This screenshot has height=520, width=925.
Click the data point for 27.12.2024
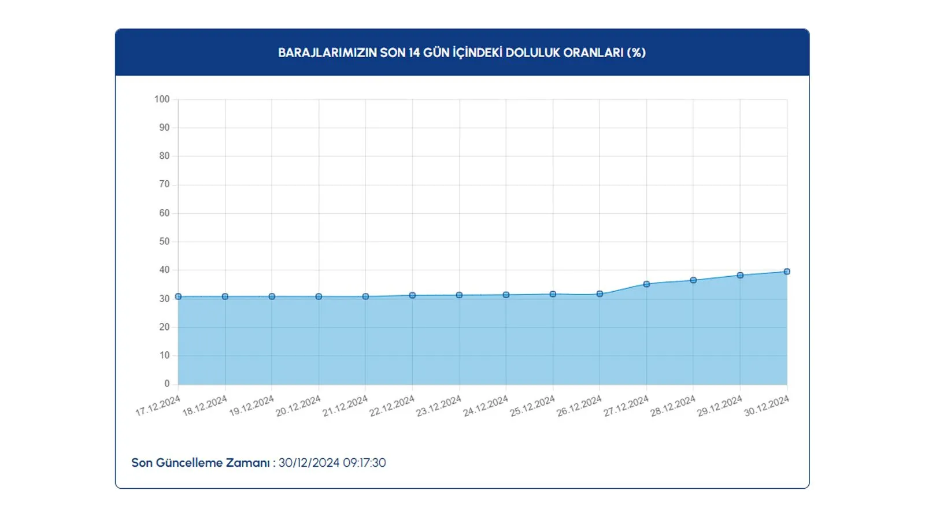tap(646, 284)
